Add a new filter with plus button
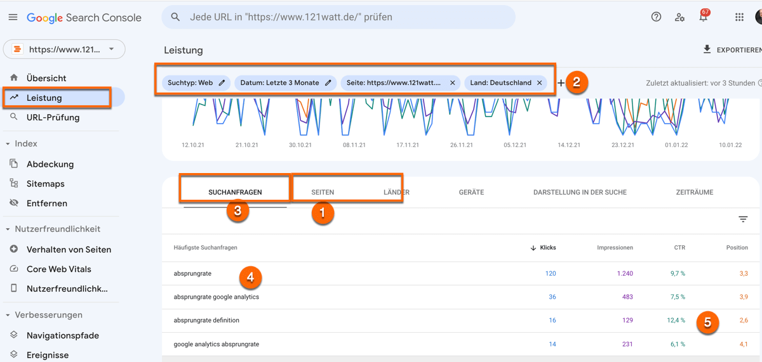This screenshot has width=762, height=362. [561, 83]
